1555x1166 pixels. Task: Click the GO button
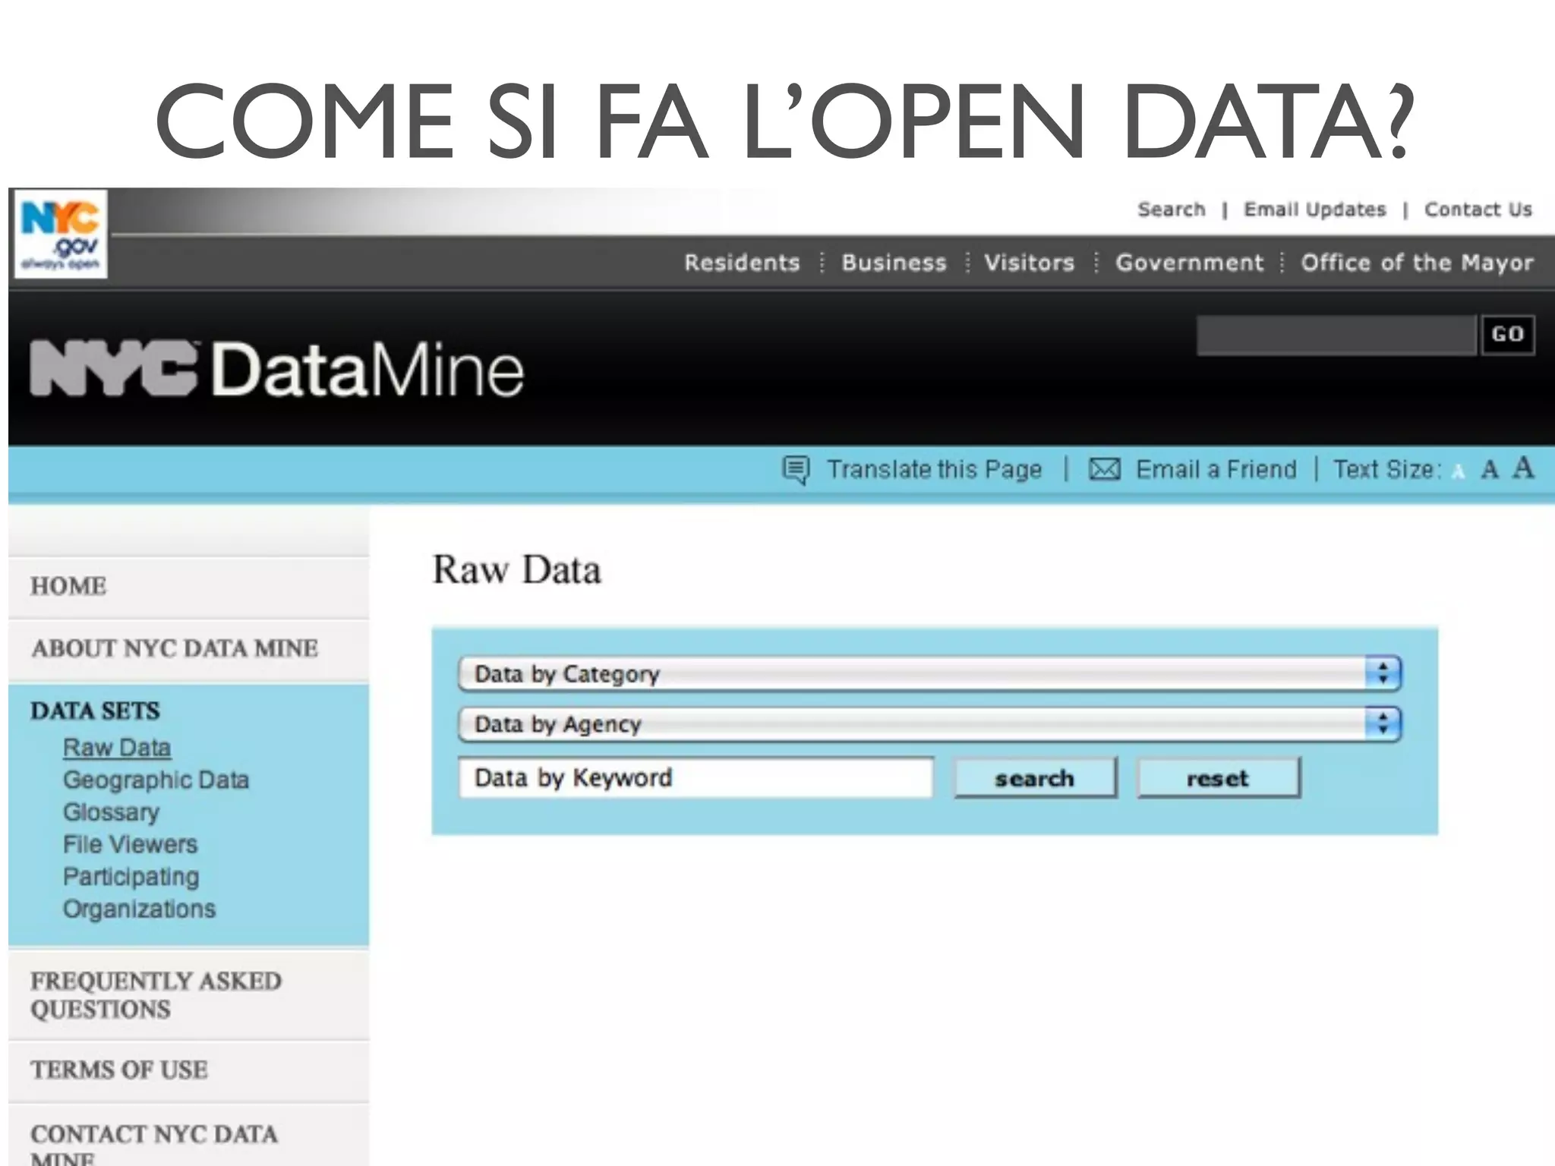tap(1508, 335)
